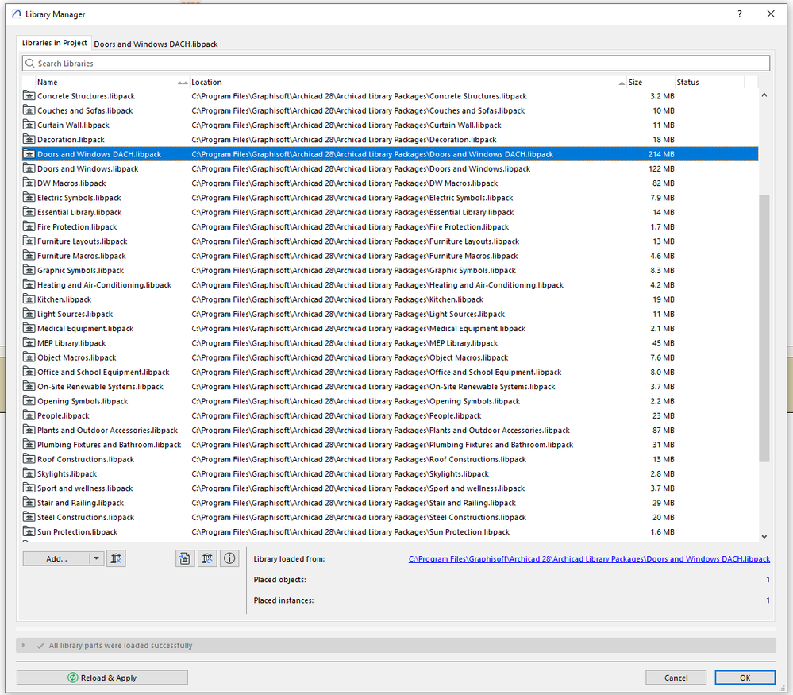The image size is (793, 695).
Task: Select MEP Library.libpack in the list
Action: [71, 342]
